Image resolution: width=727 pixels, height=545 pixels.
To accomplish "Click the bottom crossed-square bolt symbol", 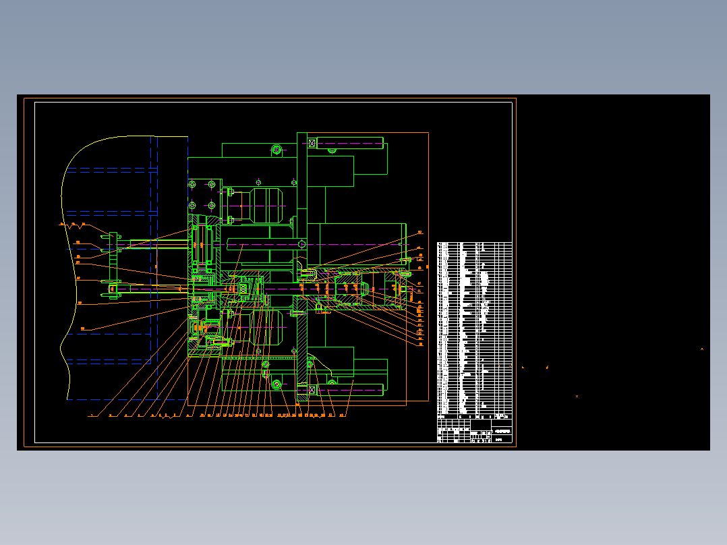I will pyautogui.click(x=312, y=390).
